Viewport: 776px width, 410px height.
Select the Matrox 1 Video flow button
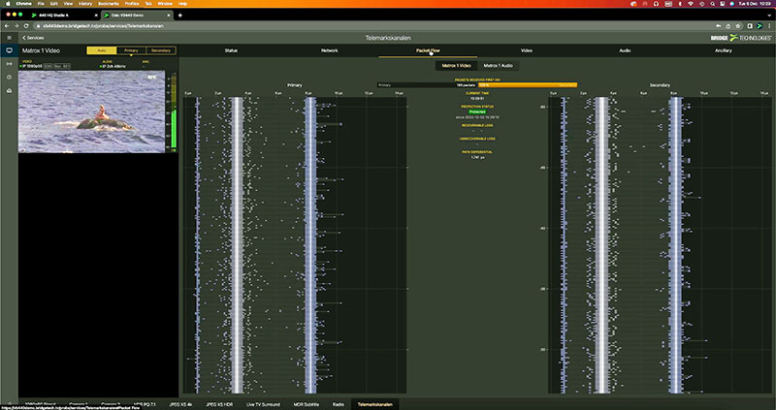(456, 65)
